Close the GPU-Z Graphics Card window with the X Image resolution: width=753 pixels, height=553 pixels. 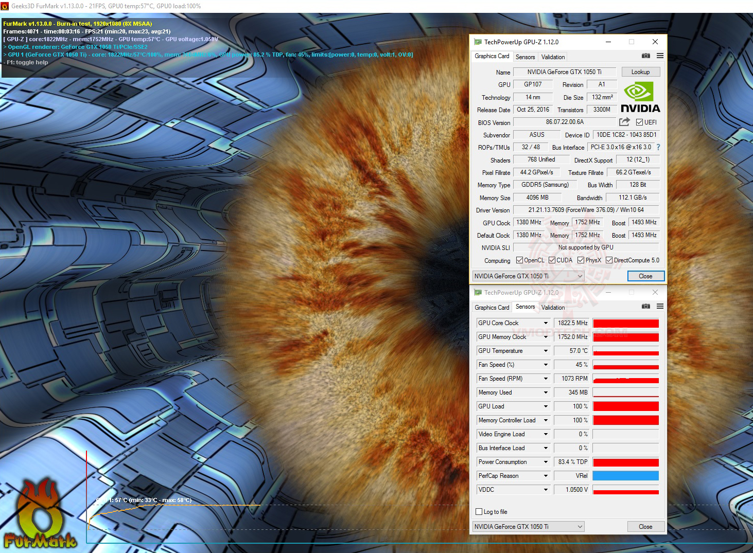tap(655, 42)
